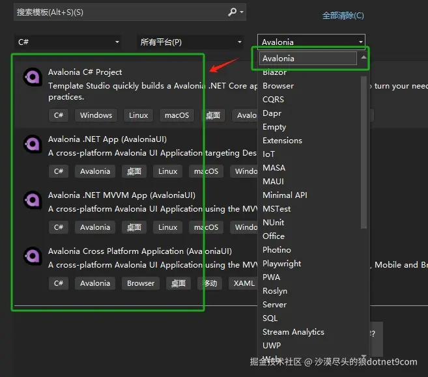Image resolution: width=428 pixels, height=377 pixels.
Task: Click Avalonia tag on .NET App template
Action: 95,171
